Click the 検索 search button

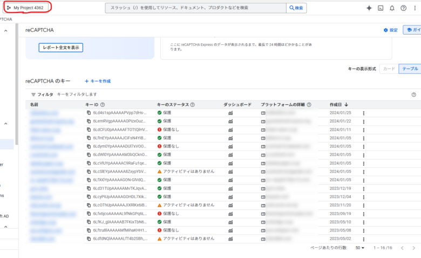pos(296,8)
